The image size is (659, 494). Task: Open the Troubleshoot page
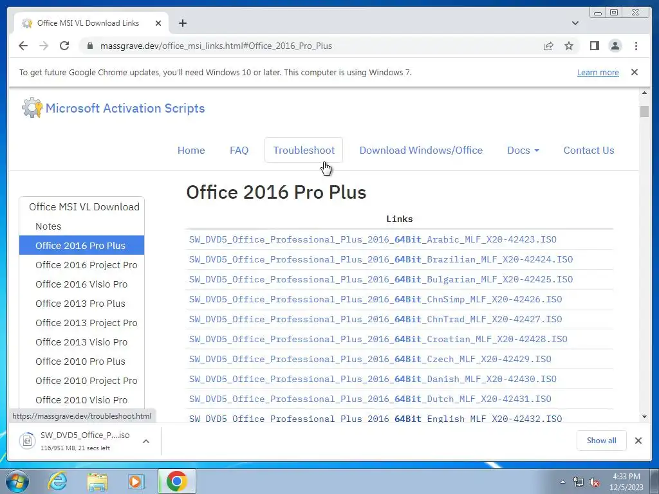point(304,150)
